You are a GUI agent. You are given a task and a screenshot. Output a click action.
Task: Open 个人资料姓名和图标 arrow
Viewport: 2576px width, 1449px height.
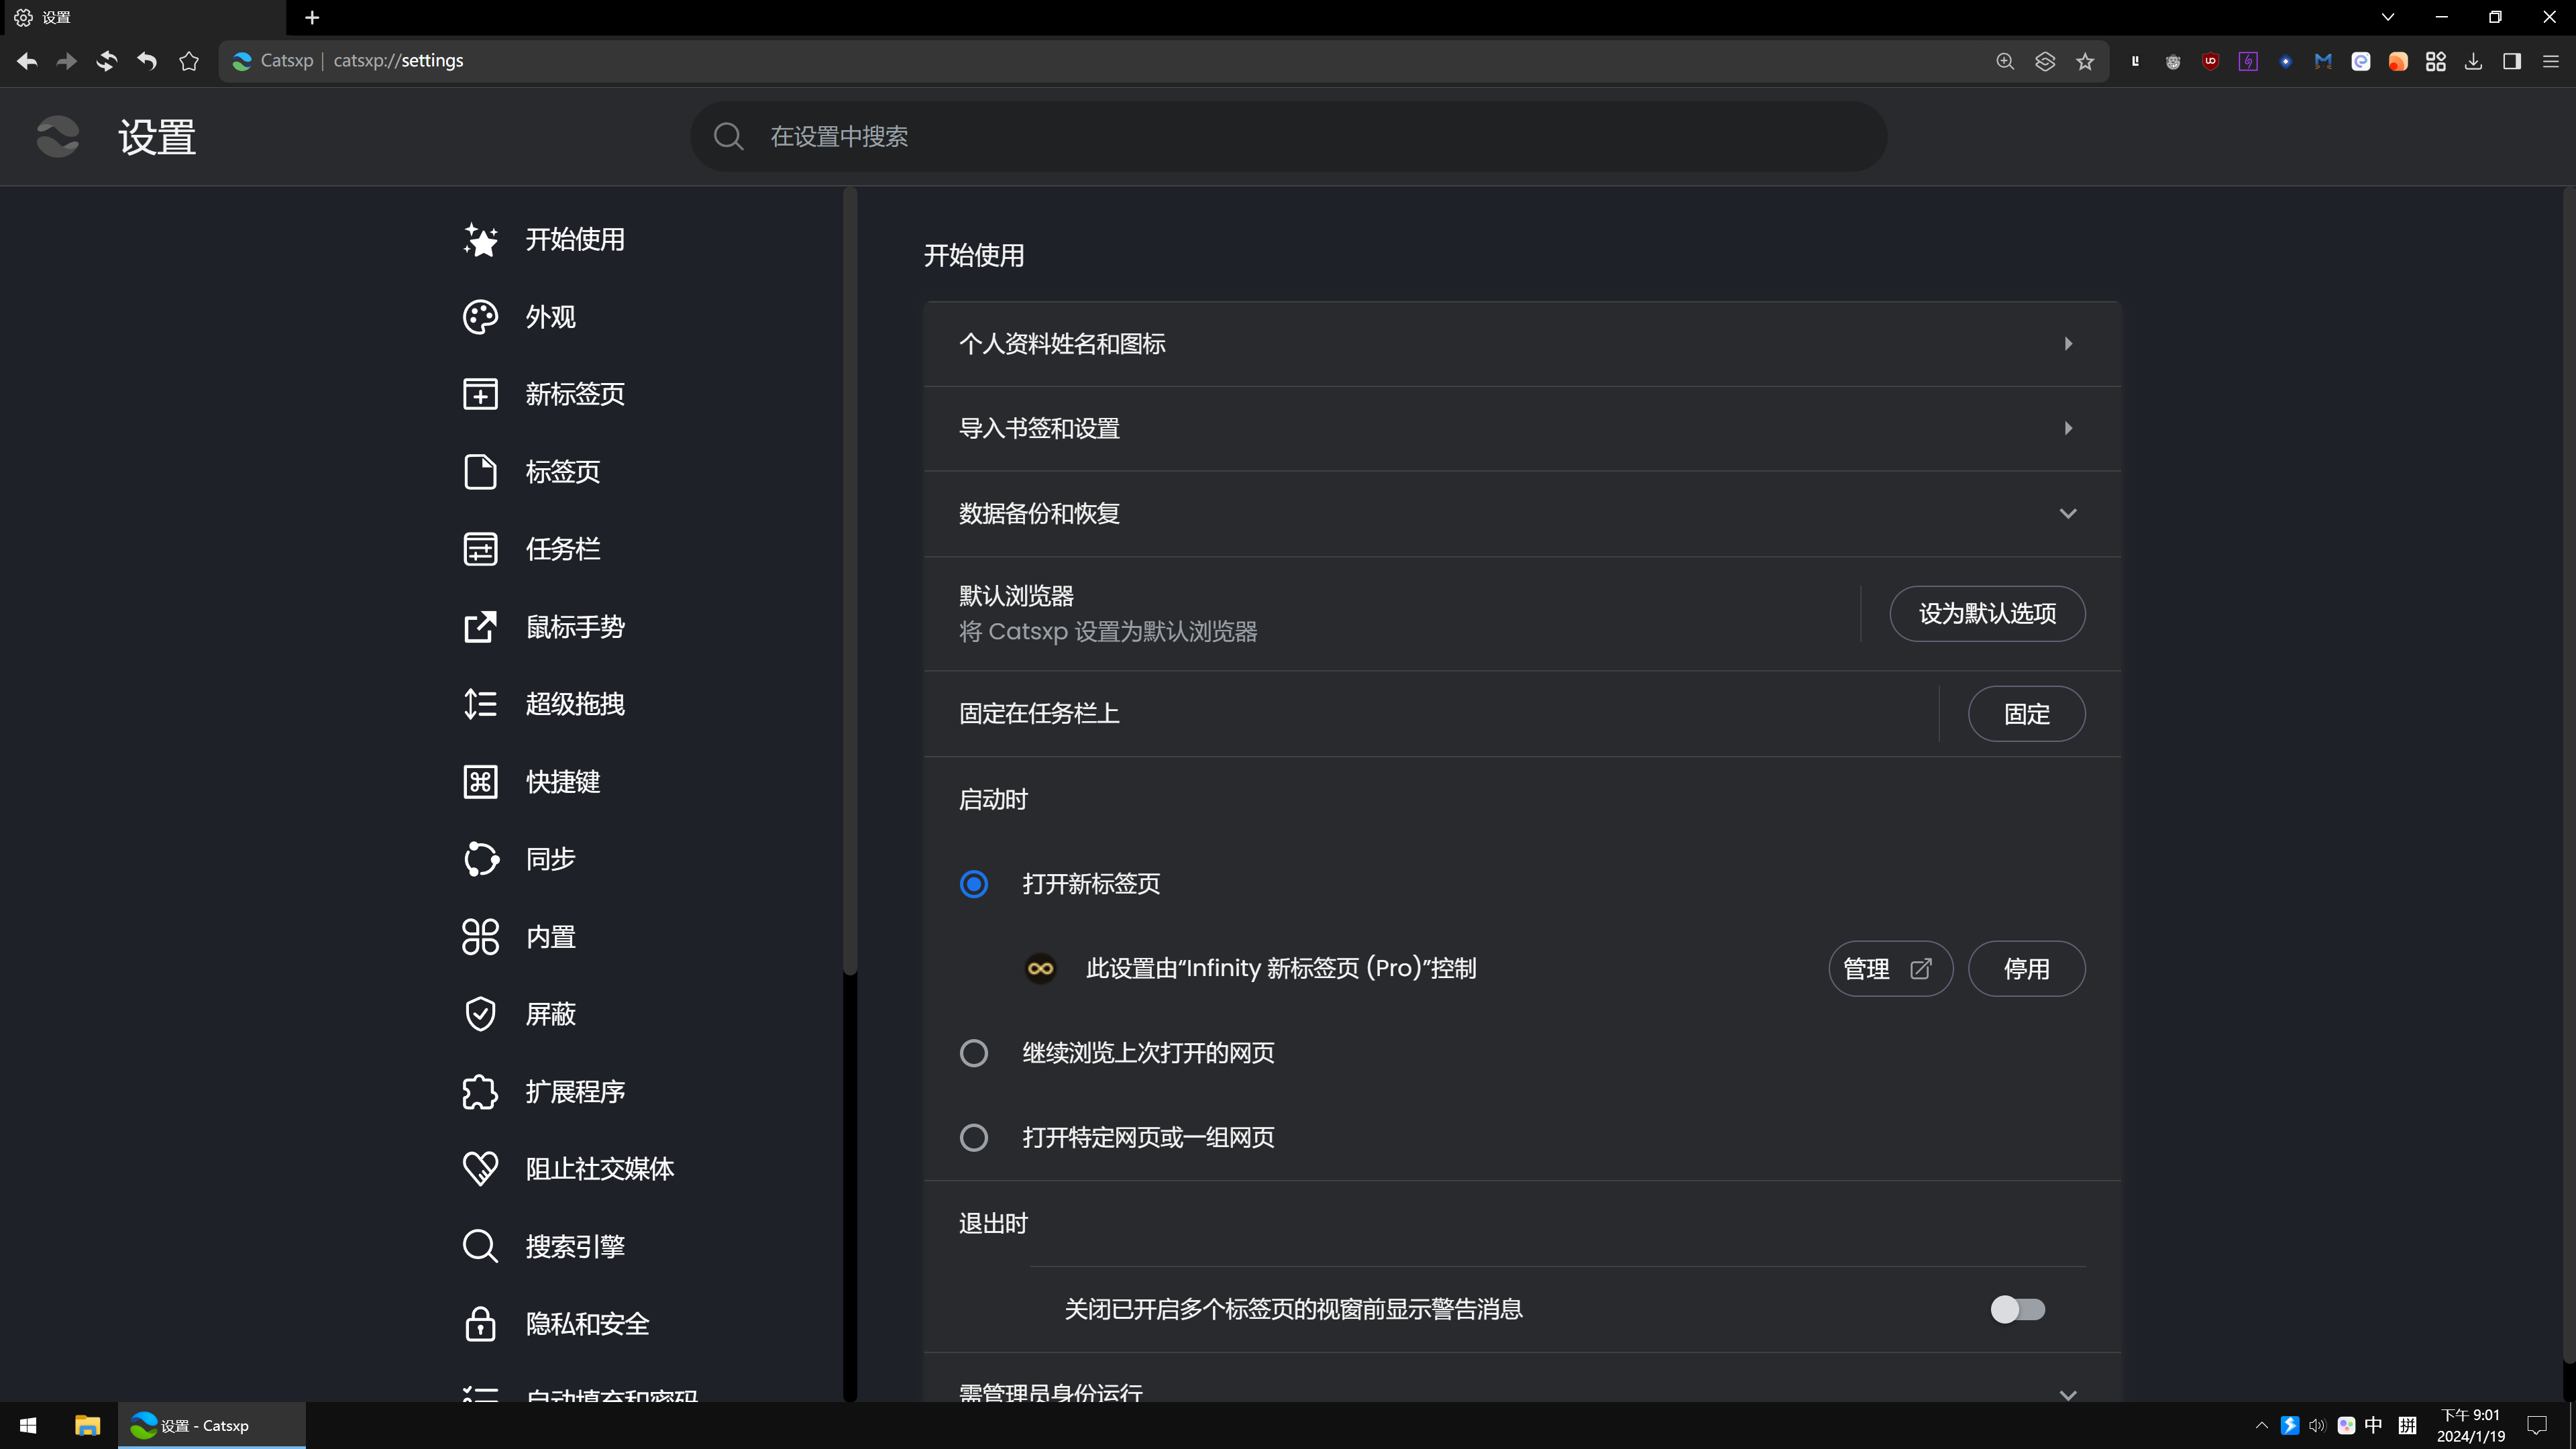coord(2067,344)
